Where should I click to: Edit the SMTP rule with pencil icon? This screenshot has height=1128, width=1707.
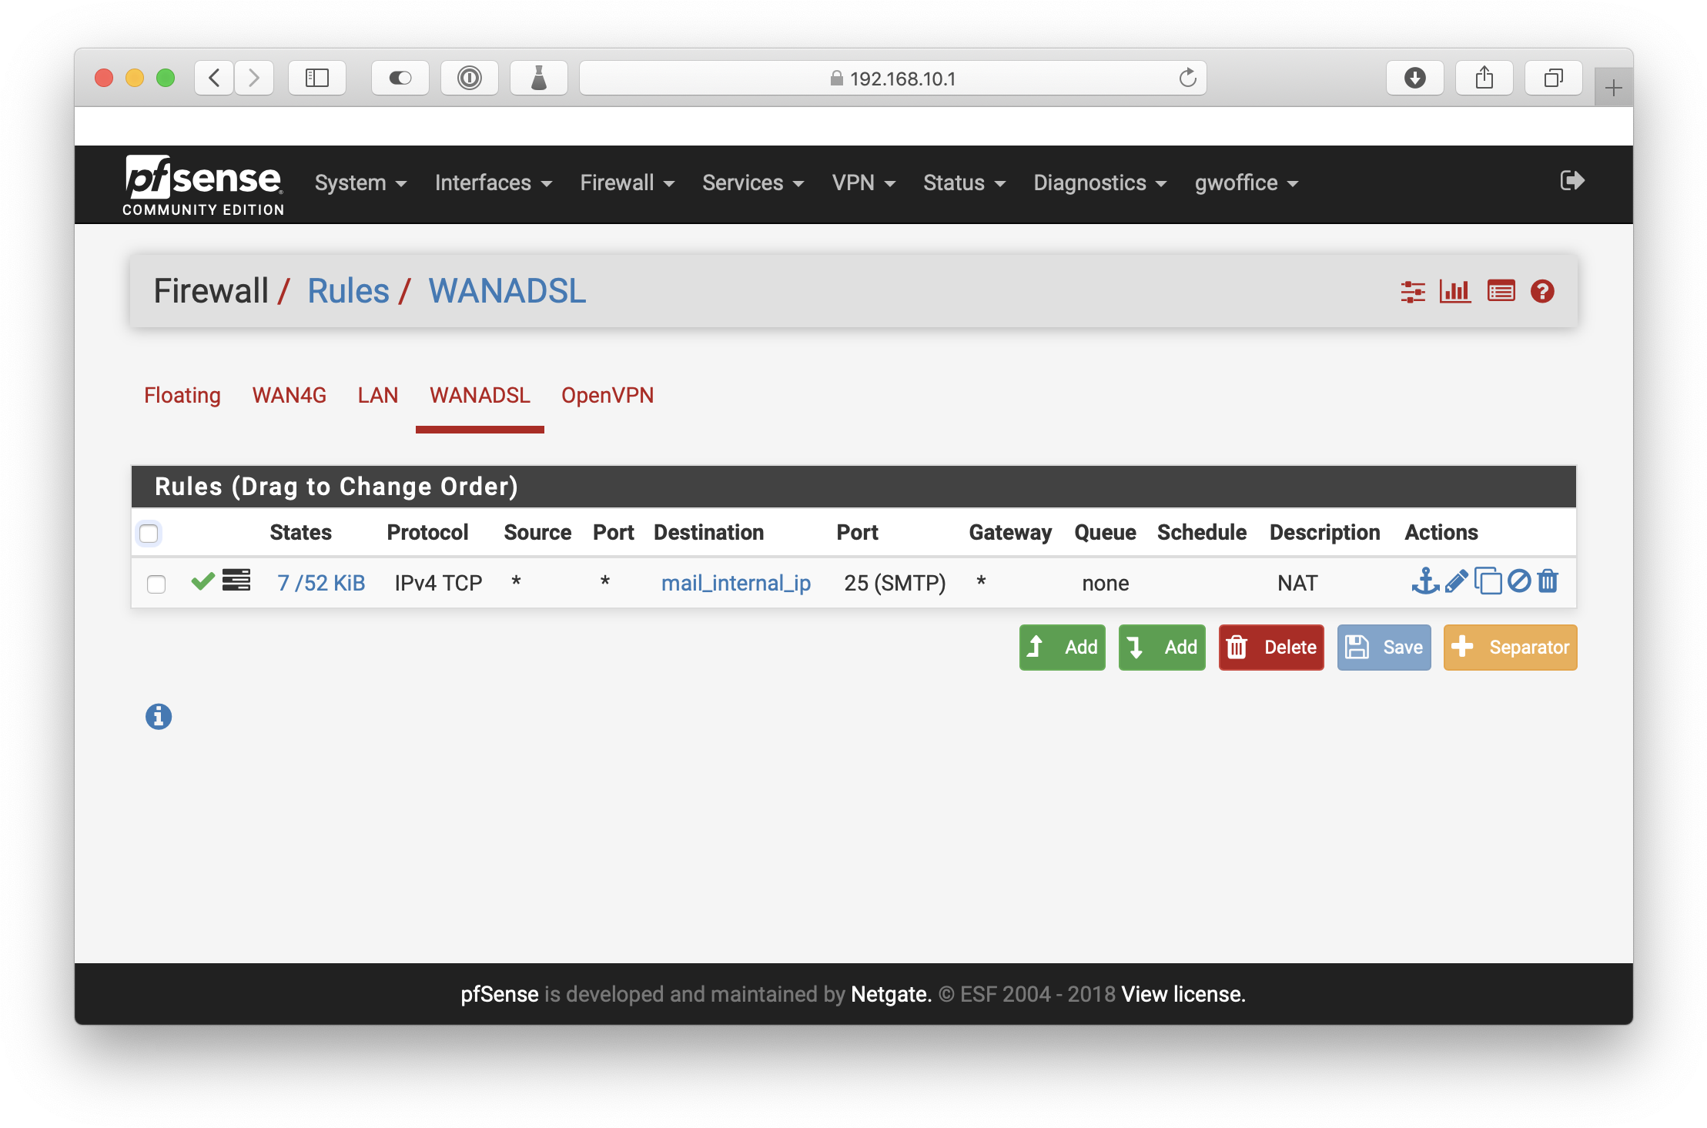[x=1456, y=581]
